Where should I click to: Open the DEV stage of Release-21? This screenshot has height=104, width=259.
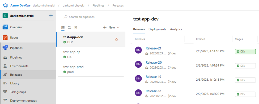pos(245,51)
